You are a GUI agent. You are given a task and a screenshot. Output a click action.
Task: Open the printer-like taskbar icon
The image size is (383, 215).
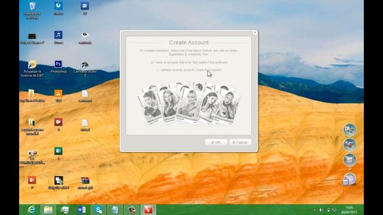[x=65, y=210]
